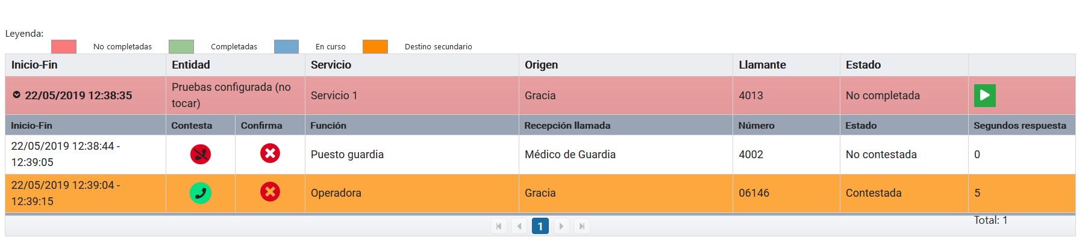
Task: Click red X confirm icon for Operadora row
Action: tap(270, 192)
